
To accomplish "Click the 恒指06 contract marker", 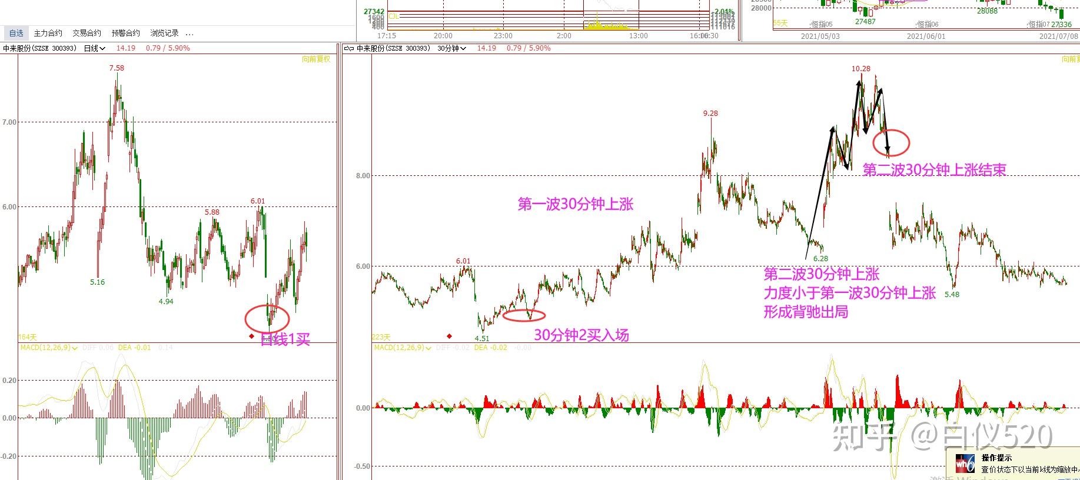I will coord(928,25).
